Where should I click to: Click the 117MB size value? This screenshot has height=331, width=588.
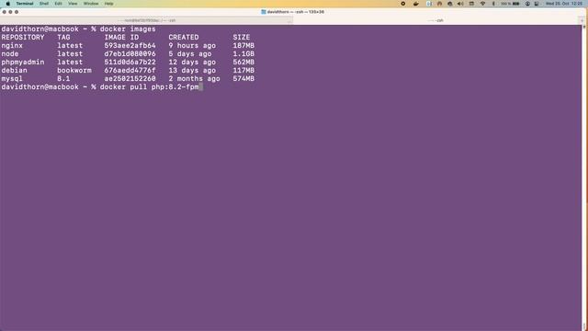click(243, 70)
